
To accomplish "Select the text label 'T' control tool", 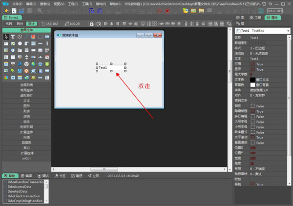I will (12, 37).
